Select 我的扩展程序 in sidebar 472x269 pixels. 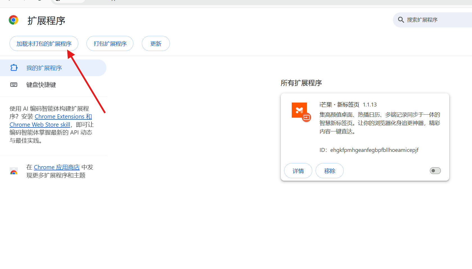(x=53, y=68)
